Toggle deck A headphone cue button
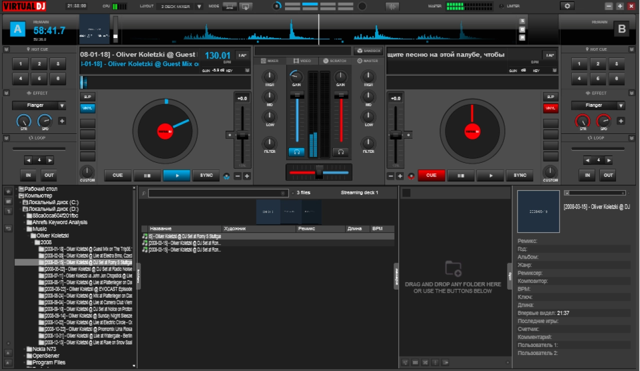 click(x=296, y=152)
